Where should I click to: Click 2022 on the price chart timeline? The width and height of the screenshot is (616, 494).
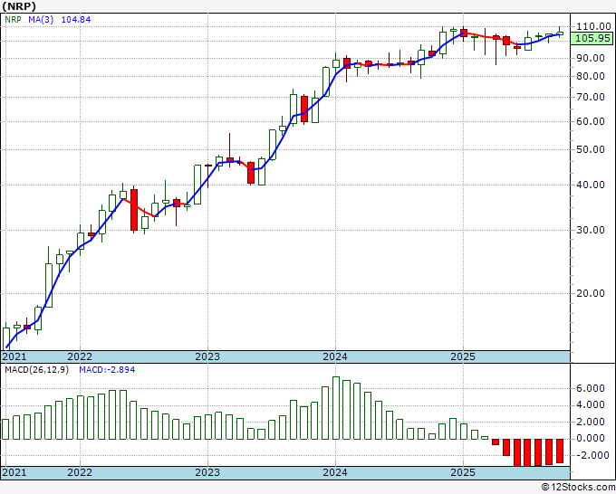[x=80, y=356]
